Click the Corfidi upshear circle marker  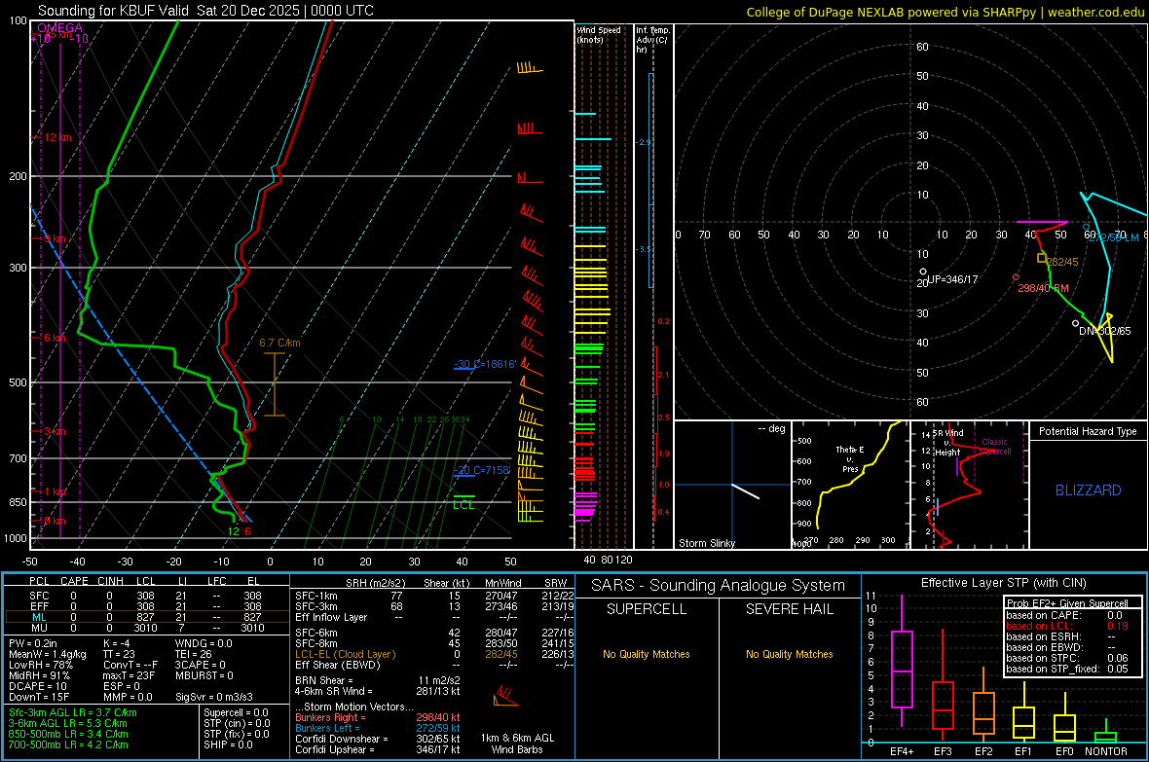coord(923,272)
